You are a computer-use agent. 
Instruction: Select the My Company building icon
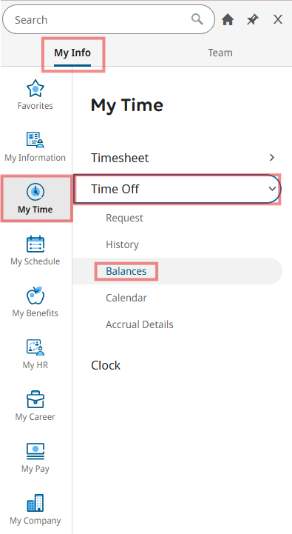coord(35,503)
